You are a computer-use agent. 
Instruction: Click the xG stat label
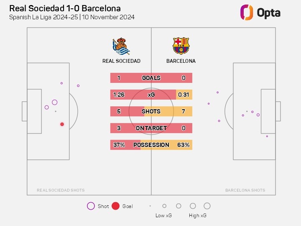point(151,95)
